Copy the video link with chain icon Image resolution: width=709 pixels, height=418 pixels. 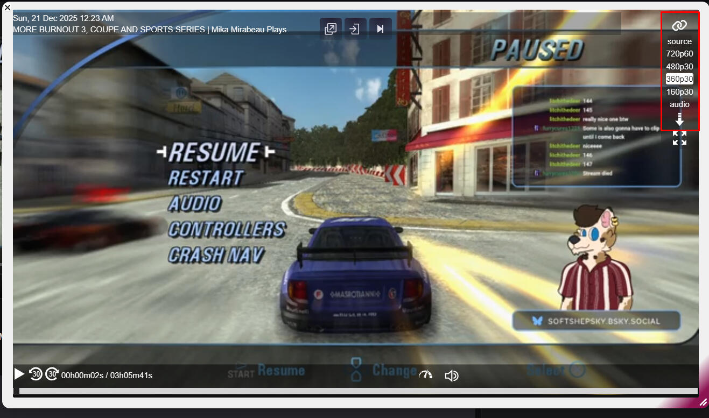coord(679,25)
